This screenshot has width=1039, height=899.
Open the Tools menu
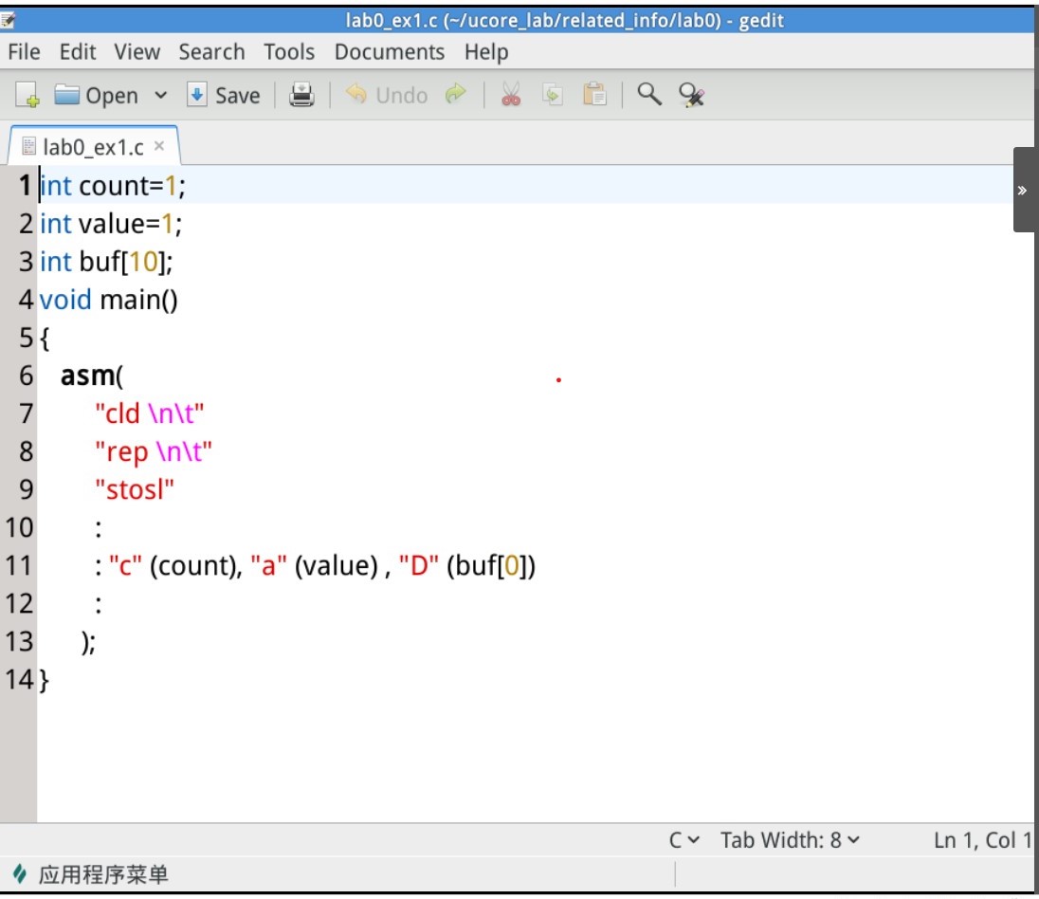coord(289,52)
